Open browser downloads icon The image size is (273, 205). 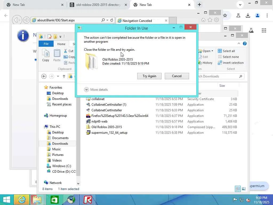point(248,15)
